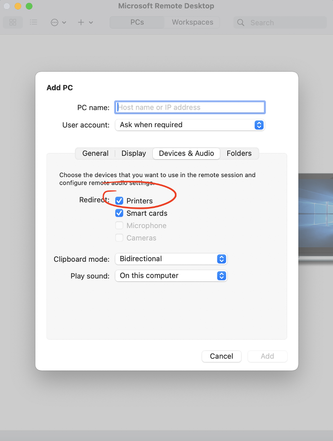The image size is (333, 441).
Task: Uncheck the Smart cards checkbox
Action: point(119,213)
